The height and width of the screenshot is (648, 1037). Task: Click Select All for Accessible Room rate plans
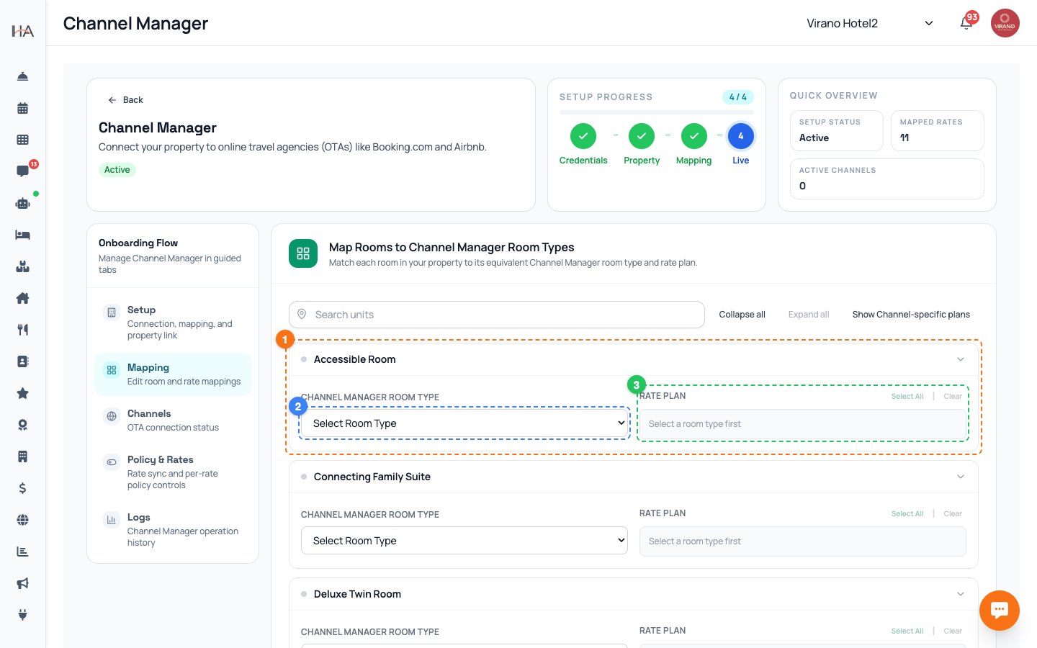click(907, 397)
